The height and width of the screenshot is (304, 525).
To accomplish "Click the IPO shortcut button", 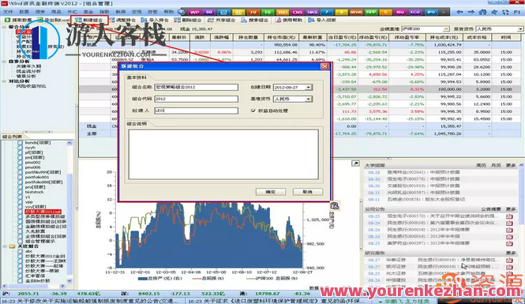I will [431, 12].
